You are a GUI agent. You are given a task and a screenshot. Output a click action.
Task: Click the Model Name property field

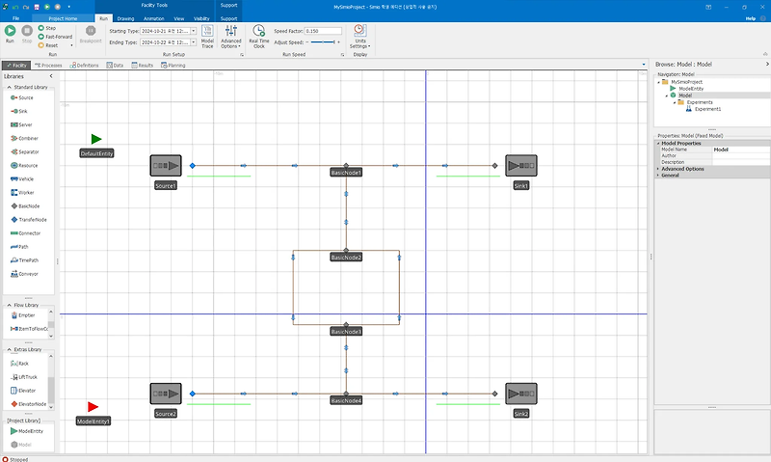point(740,149)
